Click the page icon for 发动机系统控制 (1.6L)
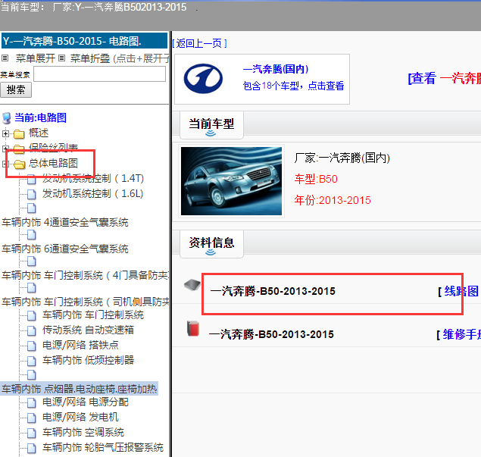This screenshot has height=457, width=481. click(32, 194)
